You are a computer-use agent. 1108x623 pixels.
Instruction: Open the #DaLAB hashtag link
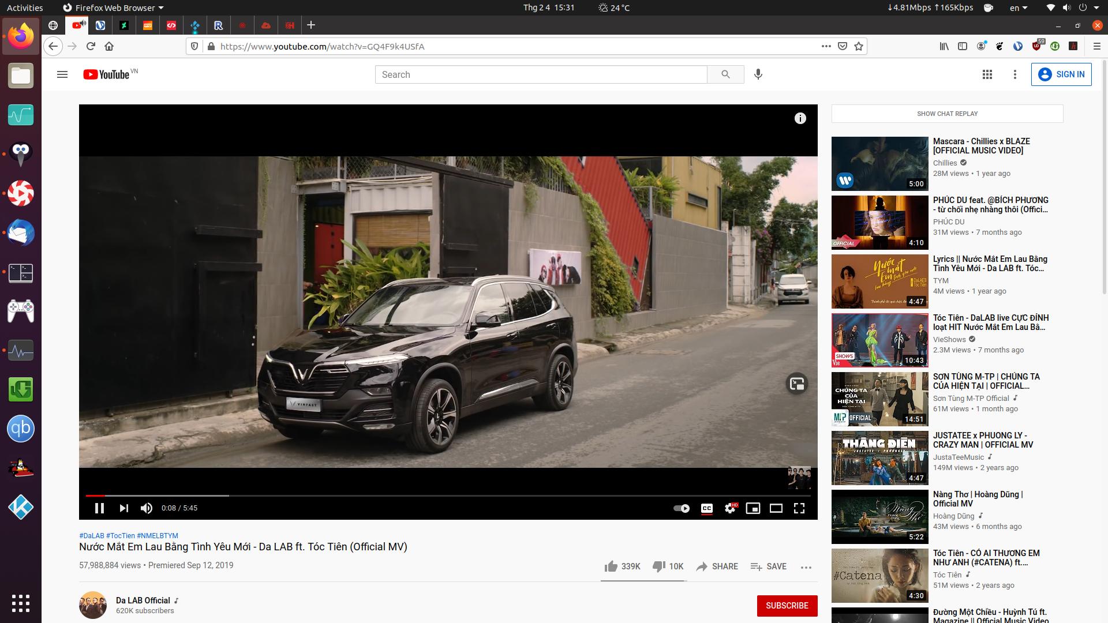point(92,536)
